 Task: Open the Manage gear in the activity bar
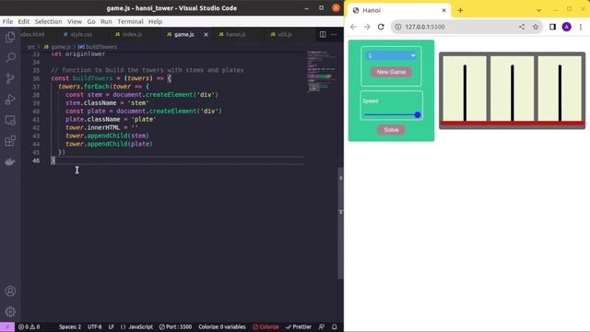pyautogui.click(x=10, y=312)
